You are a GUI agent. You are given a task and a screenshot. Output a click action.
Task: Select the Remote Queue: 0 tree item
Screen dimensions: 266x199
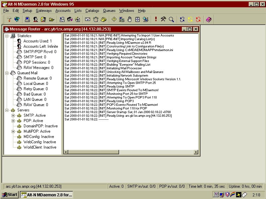(38, 78)
